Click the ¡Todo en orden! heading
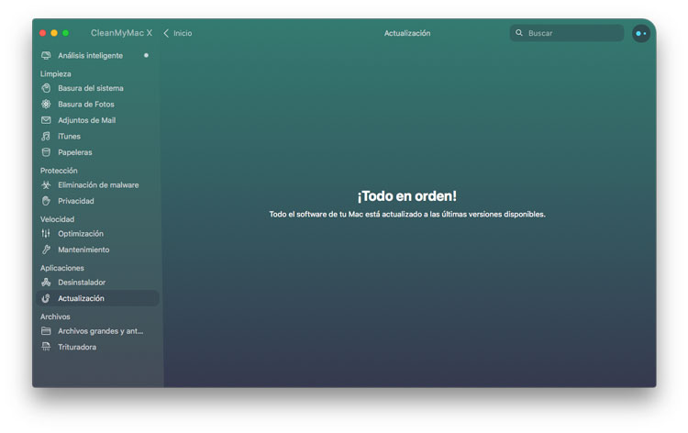The height and width of the screenshot is (433, 688). tap(406, 196)
